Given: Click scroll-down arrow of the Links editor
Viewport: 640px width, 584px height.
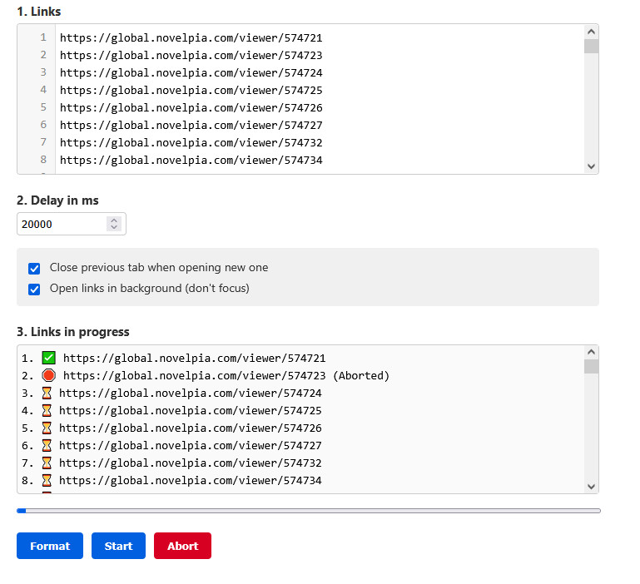Looking at the screenshot, I should point(591,166).
